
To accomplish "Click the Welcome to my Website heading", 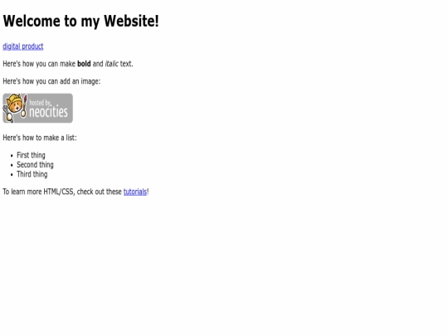I will [x=80, y=21].
